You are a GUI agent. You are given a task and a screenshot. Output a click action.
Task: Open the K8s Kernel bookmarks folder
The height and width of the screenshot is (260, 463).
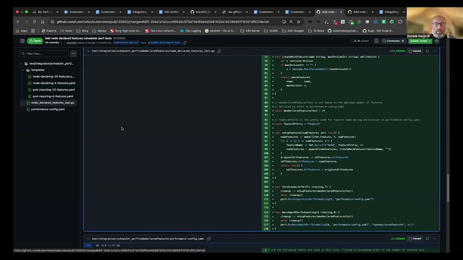click(250, 31)
